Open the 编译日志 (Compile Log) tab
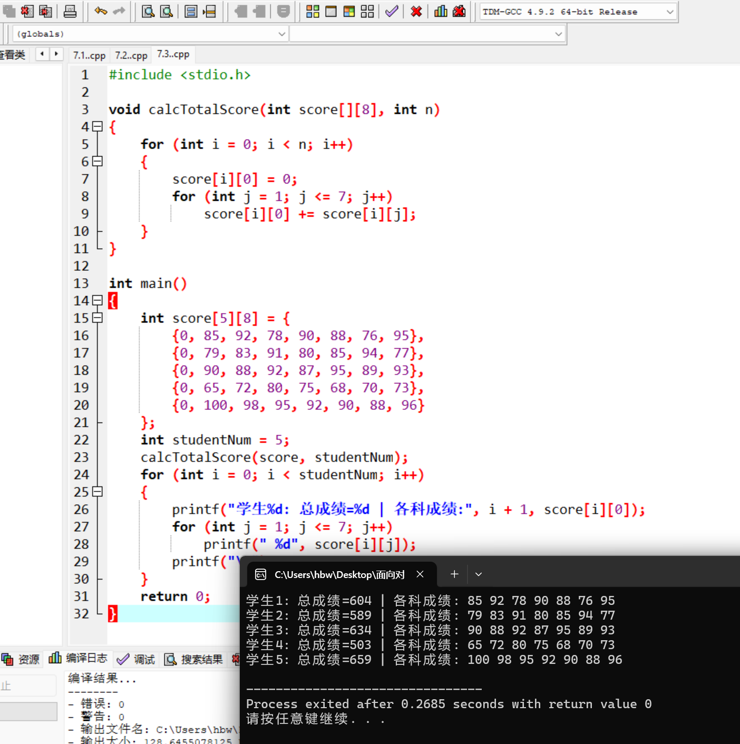Viewport: 740px width, 744px height. 78,659
